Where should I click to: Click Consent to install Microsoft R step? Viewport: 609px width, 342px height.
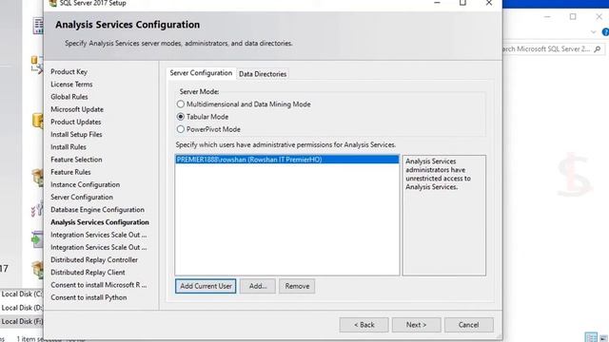click(x=99, y=285)
